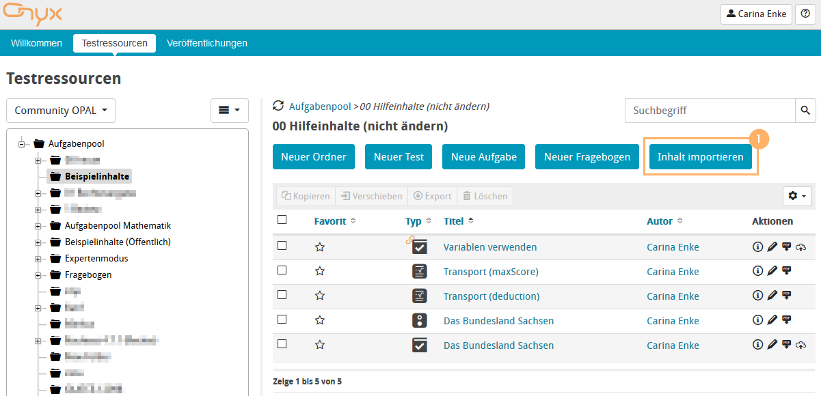Open the list view menu dropdown in the sidebar
Viewport: 821px width, 396px height.
pos(229,110)
